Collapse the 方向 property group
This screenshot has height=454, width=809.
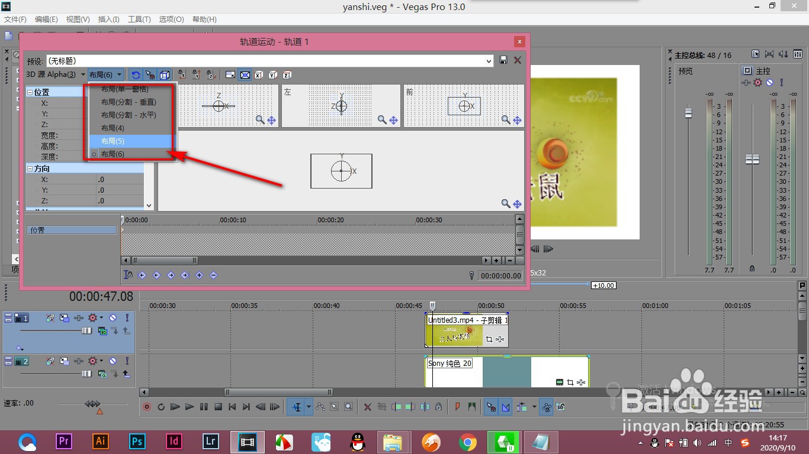click(30, 169)
